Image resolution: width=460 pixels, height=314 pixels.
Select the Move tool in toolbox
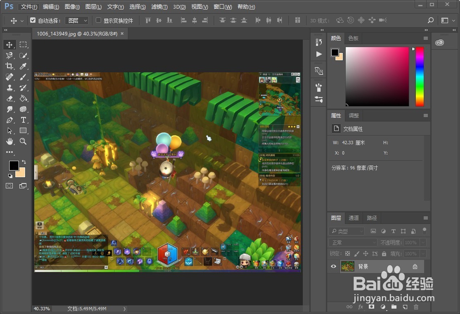point(9,45)
